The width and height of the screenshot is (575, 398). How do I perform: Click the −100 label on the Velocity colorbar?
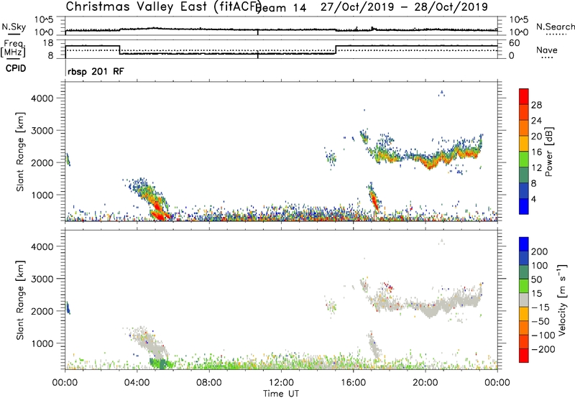543,335
